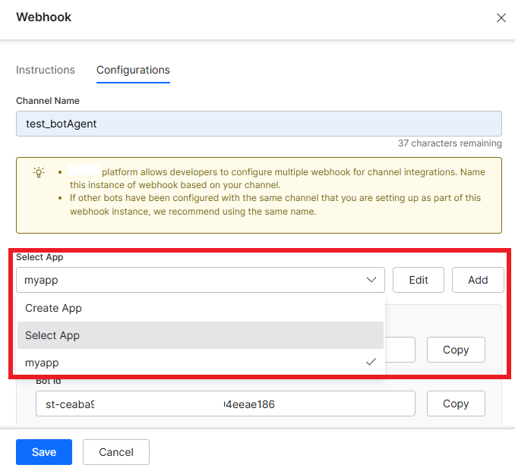Close the Webhook dialog with the X icon
The image size is (515, 468).
pyautogui.click(x=501, y=17)
